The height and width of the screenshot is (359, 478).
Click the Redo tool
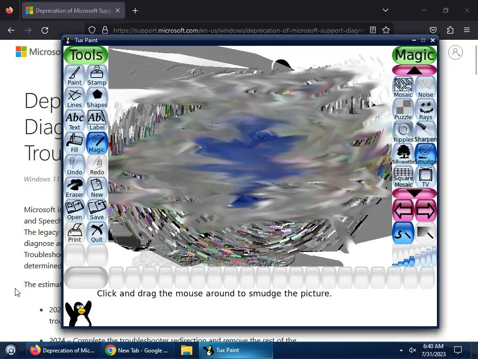97,165
